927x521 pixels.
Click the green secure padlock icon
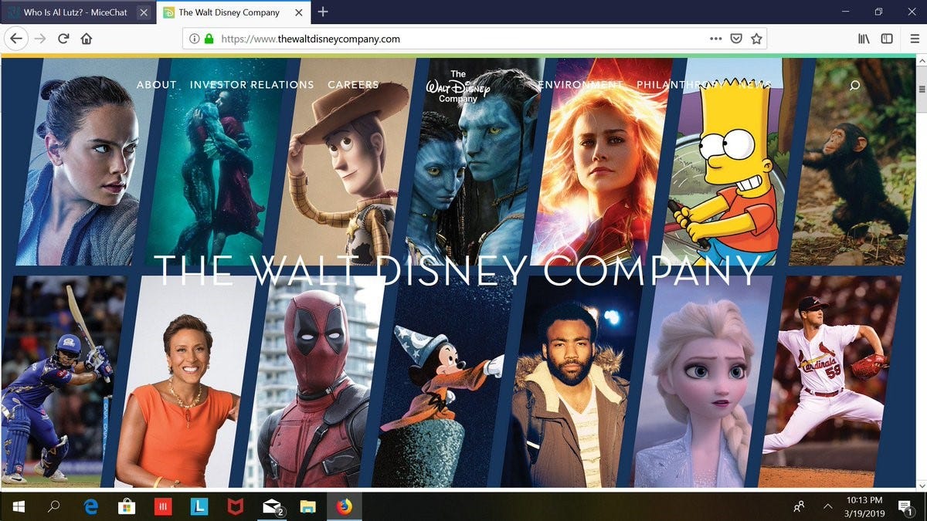(209, 39)
